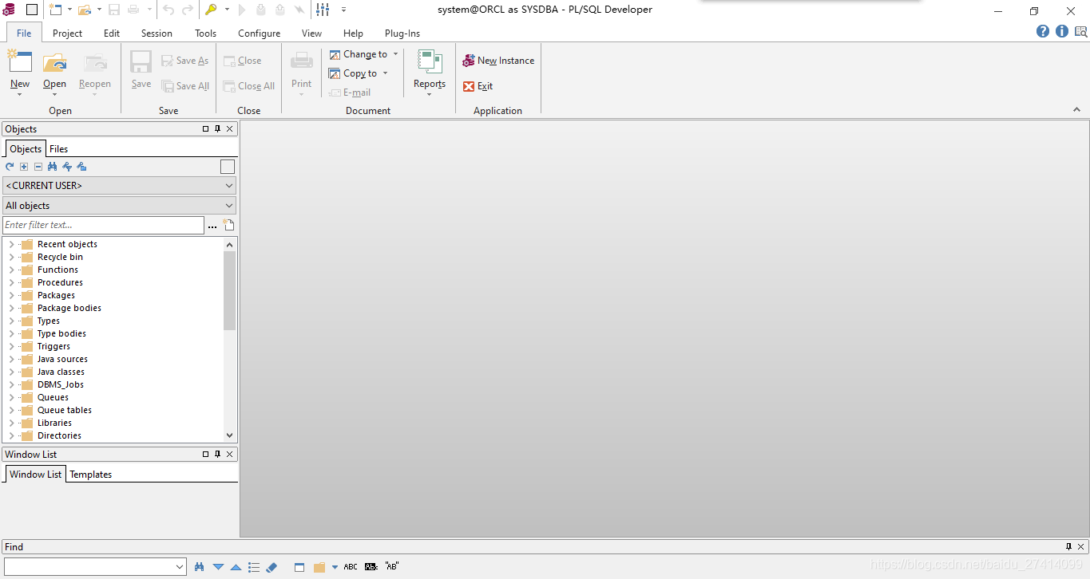This screenshot has height=579, width=1090.
Task: Click the PL/SQL Developer app icon in title bar
Action: 10,10
